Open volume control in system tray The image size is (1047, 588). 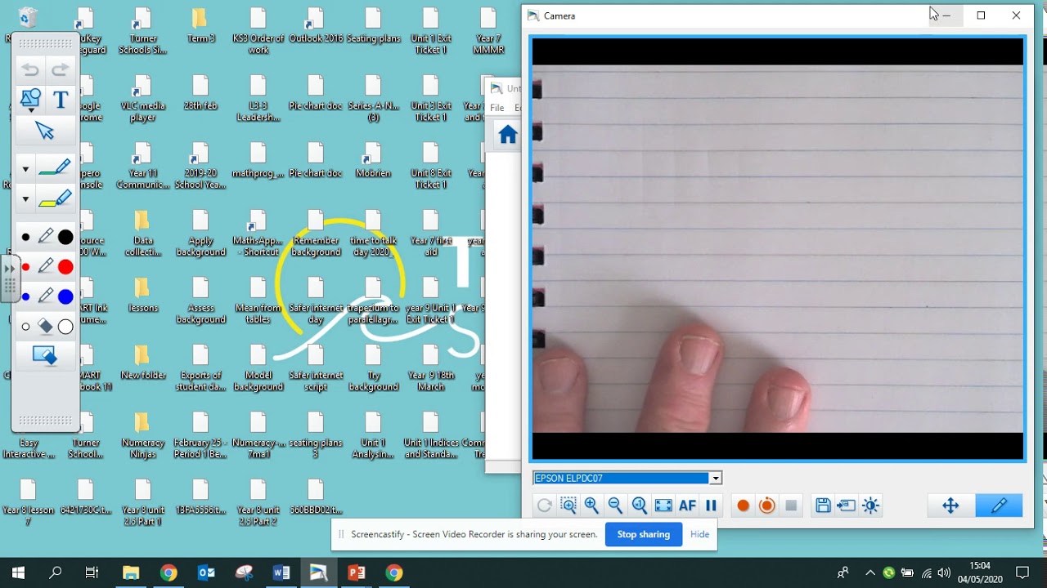[944, 572]
